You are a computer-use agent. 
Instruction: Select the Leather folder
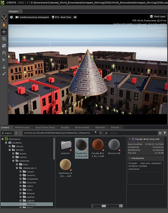(x=31, y=197)
